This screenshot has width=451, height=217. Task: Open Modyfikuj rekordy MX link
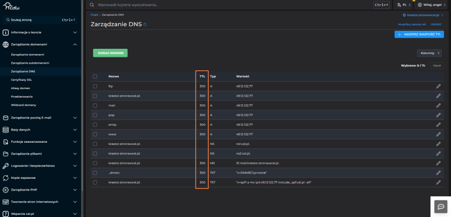tap(412, 25)
